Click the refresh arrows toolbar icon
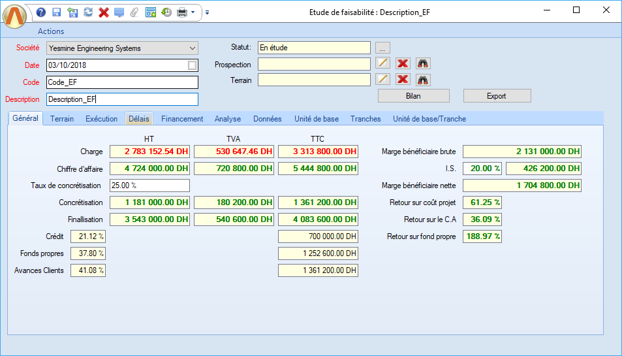The height and width of the screenshot is (356, 622). pyautogui.click(x=88, y=12)
